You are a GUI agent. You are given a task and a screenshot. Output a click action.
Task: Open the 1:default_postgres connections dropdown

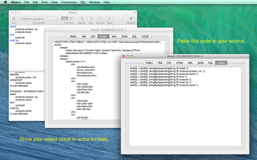(x=39, y=19)
